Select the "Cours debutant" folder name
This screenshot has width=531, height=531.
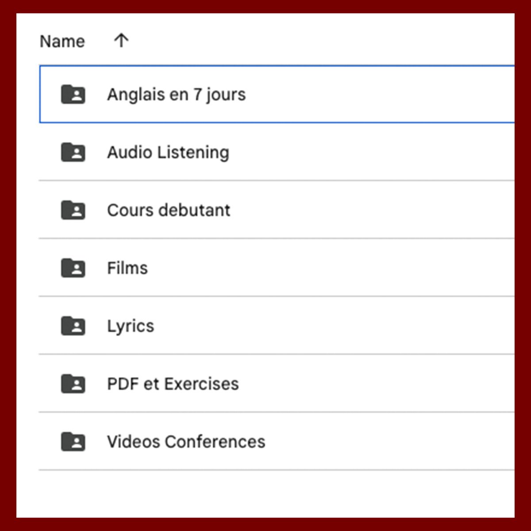coord(169,210)
